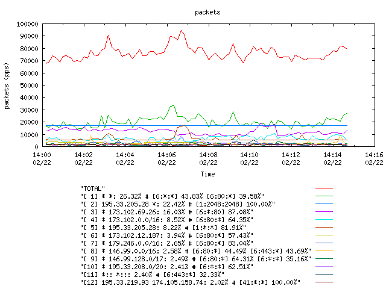Click the y-axis value 40000
This screenshot has height=289, width=386.
(x=29, y=98)
